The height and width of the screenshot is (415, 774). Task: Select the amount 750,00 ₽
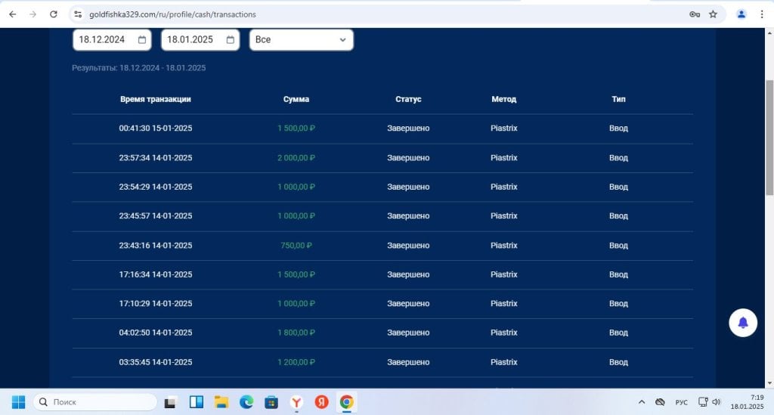click(296, 245)
